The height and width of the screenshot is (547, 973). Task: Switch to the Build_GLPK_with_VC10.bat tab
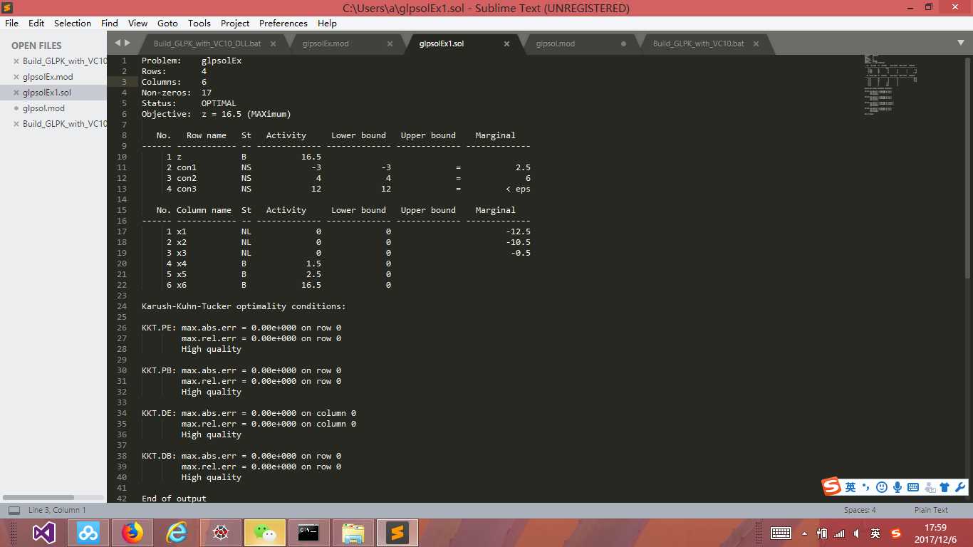point(698,43)
